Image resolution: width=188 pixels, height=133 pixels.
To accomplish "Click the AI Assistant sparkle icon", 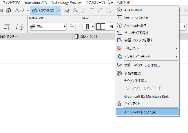I will pos(119,10).
